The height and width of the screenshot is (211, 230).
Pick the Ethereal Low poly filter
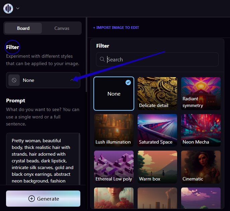point(114,167)
